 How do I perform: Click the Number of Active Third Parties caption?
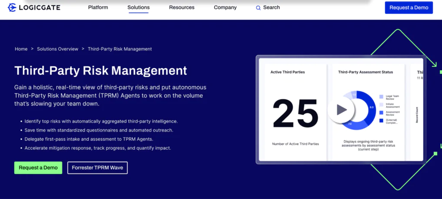(x=295, y=144)
